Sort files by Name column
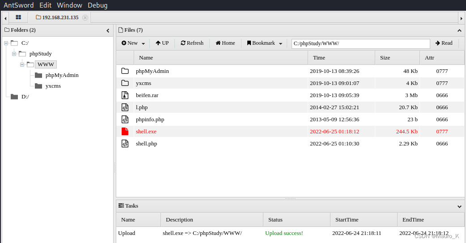The width and height of the screenshot is (466, 243). tap(221, 58)
